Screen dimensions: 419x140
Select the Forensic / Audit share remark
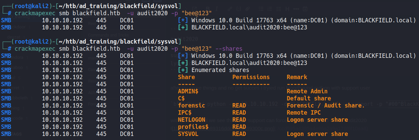click(x=325, y=106)
